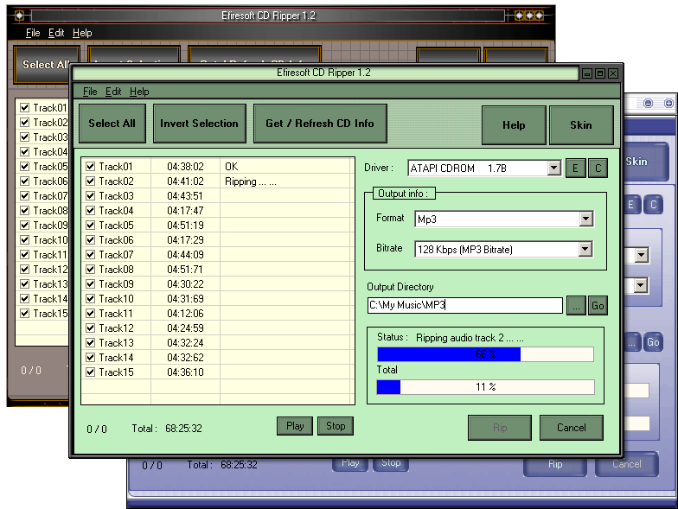This screenshot has width=678, height=509.
Task: Open File menu in green window
Action: click(90, 92)
